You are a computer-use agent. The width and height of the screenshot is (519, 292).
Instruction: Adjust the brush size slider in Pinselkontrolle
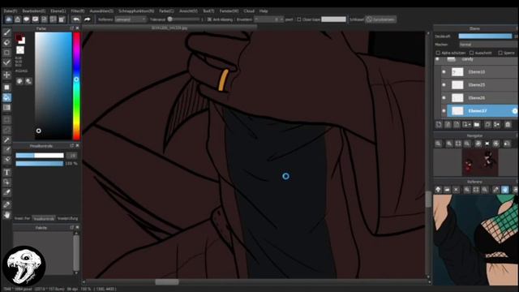(x=40, y=155)
